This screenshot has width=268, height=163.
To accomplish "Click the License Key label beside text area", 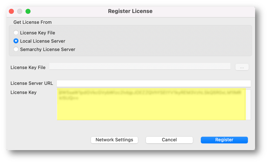I will tap(23, 92).
